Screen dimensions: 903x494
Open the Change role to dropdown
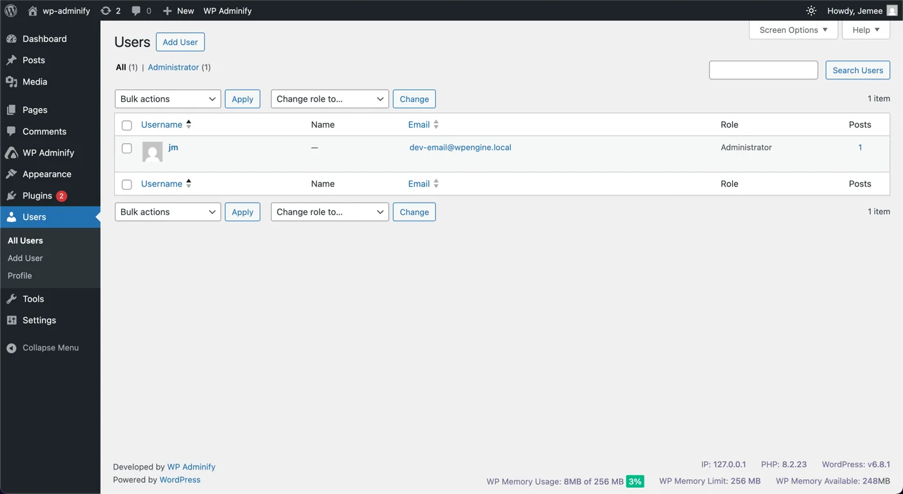coord(329,99)
